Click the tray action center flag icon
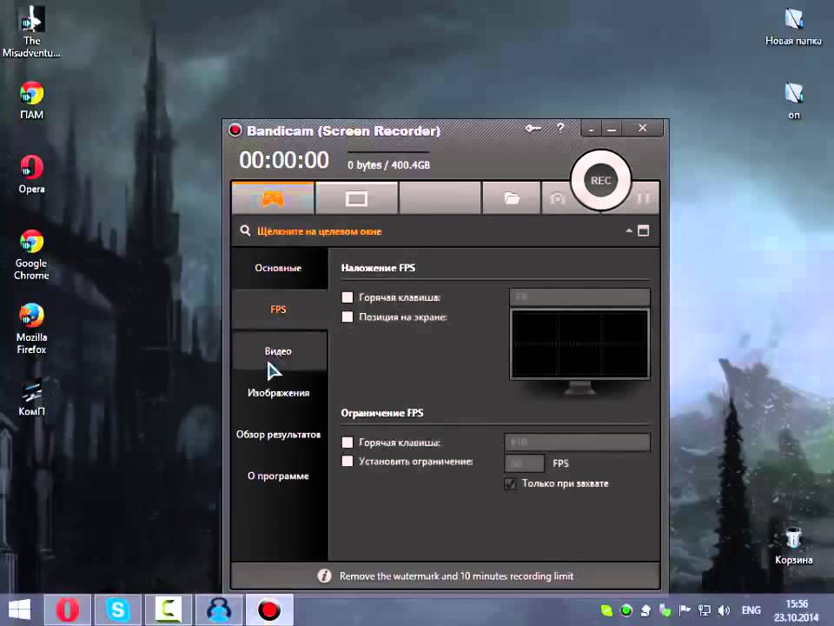This screenshot has width=834, height=626. (x=685, y=610)
